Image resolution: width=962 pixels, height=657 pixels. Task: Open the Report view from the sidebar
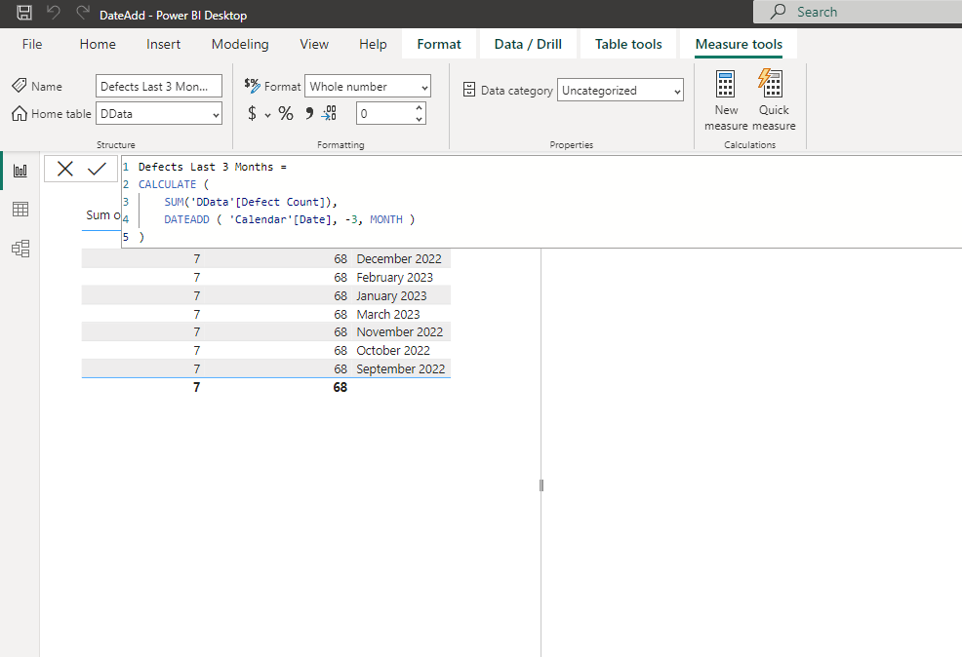coord(20,171)
